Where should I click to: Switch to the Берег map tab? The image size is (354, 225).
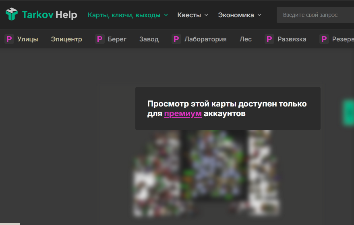117,39
